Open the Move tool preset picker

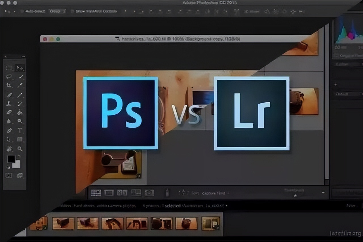click(x=8, y=11)
